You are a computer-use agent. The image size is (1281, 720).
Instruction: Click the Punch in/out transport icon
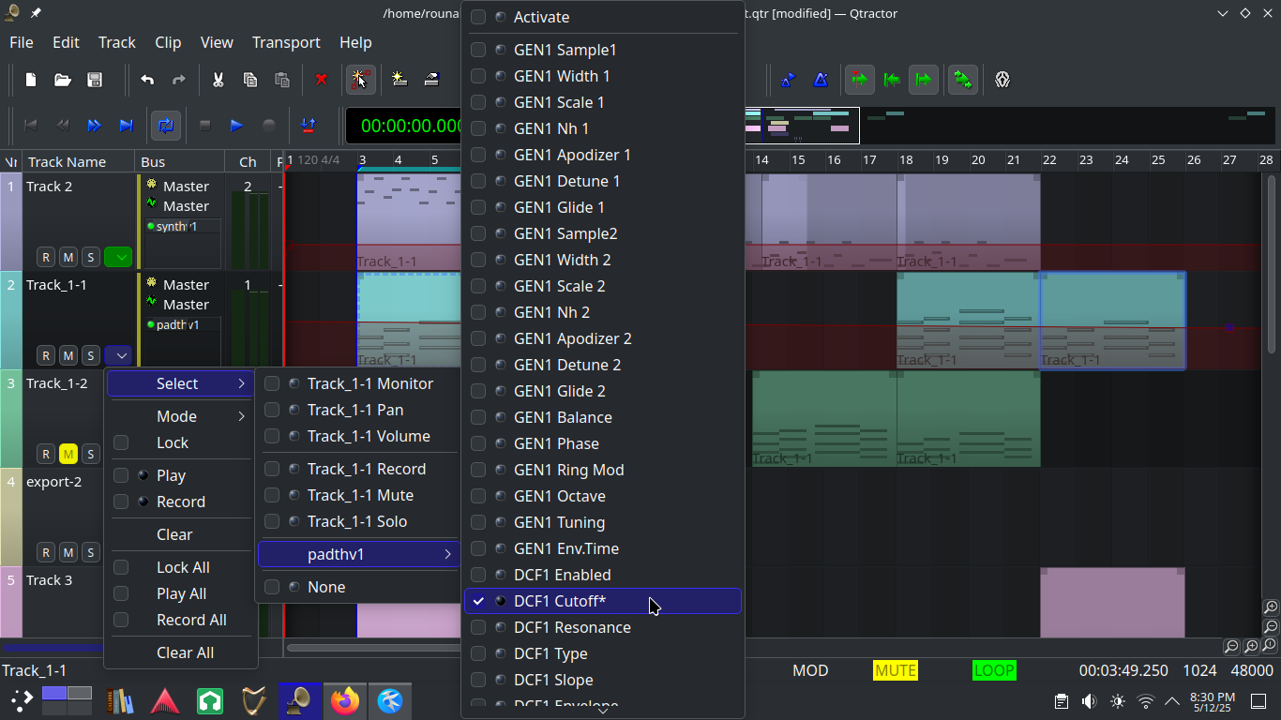[308, 125]
